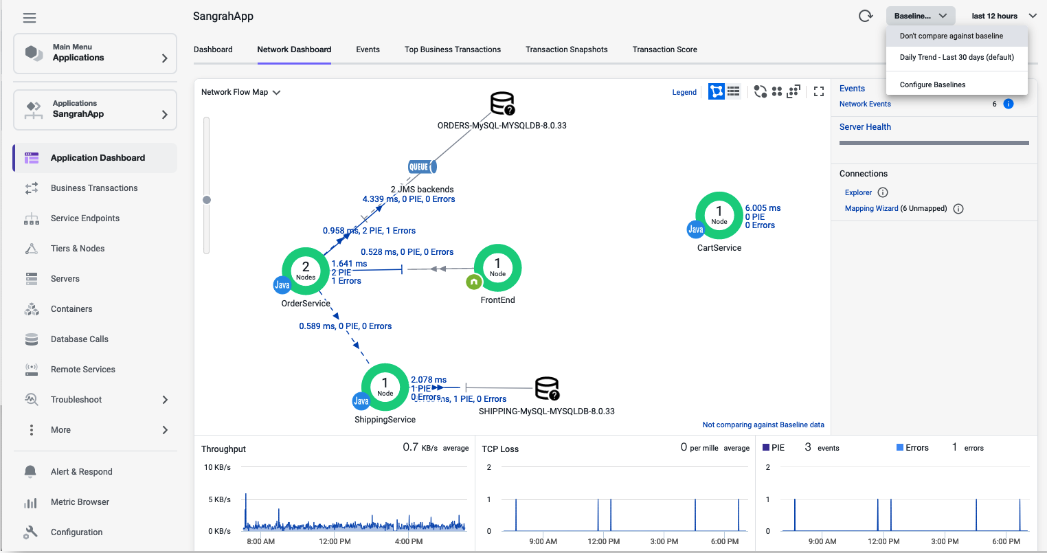Screen dimensions: 1047x553
Task: Open Containers in sidebar
Action: [x=95, y=309]
